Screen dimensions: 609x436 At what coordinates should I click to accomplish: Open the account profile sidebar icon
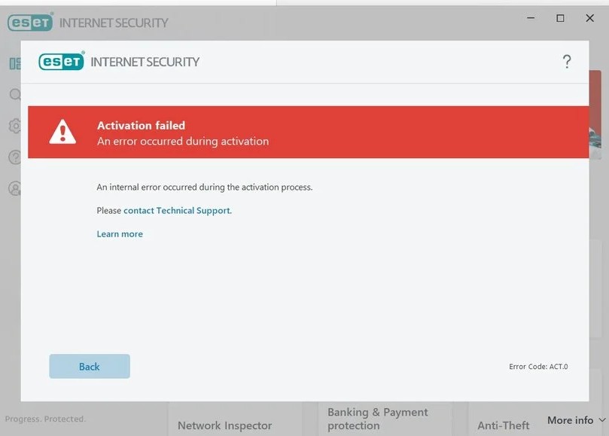tap(15, 188)
